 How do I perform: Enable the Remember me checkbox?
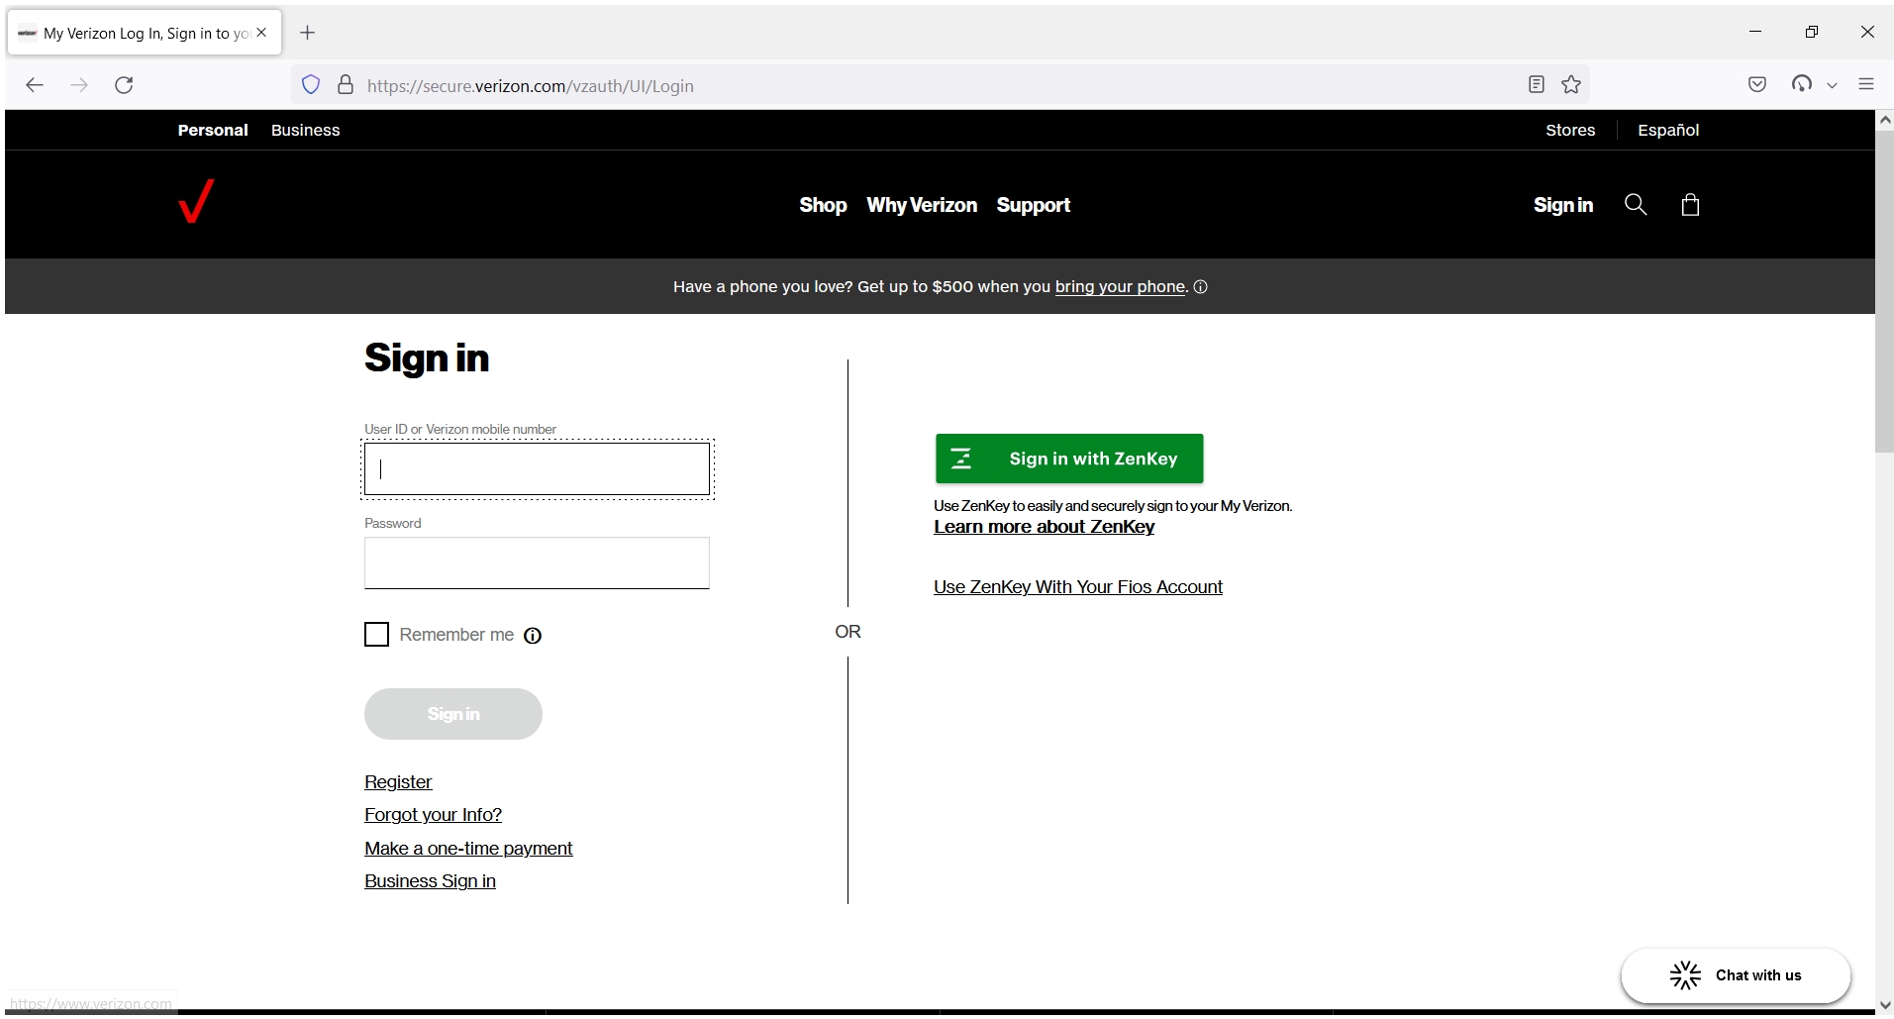click(x=376, y=634)
